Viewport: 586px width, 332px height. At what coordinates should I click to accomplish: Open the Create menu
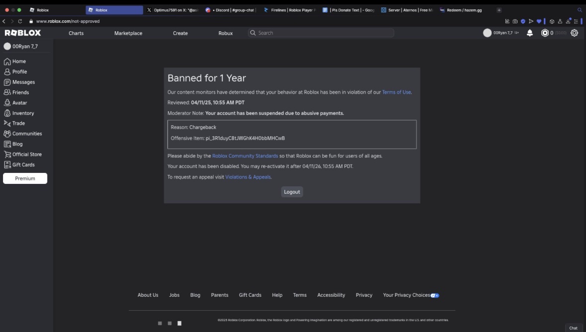point(180,33)
